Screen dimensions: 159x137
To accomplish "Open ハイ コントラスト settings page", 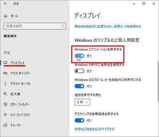I will pyautogui.click(x=20, y=115).
